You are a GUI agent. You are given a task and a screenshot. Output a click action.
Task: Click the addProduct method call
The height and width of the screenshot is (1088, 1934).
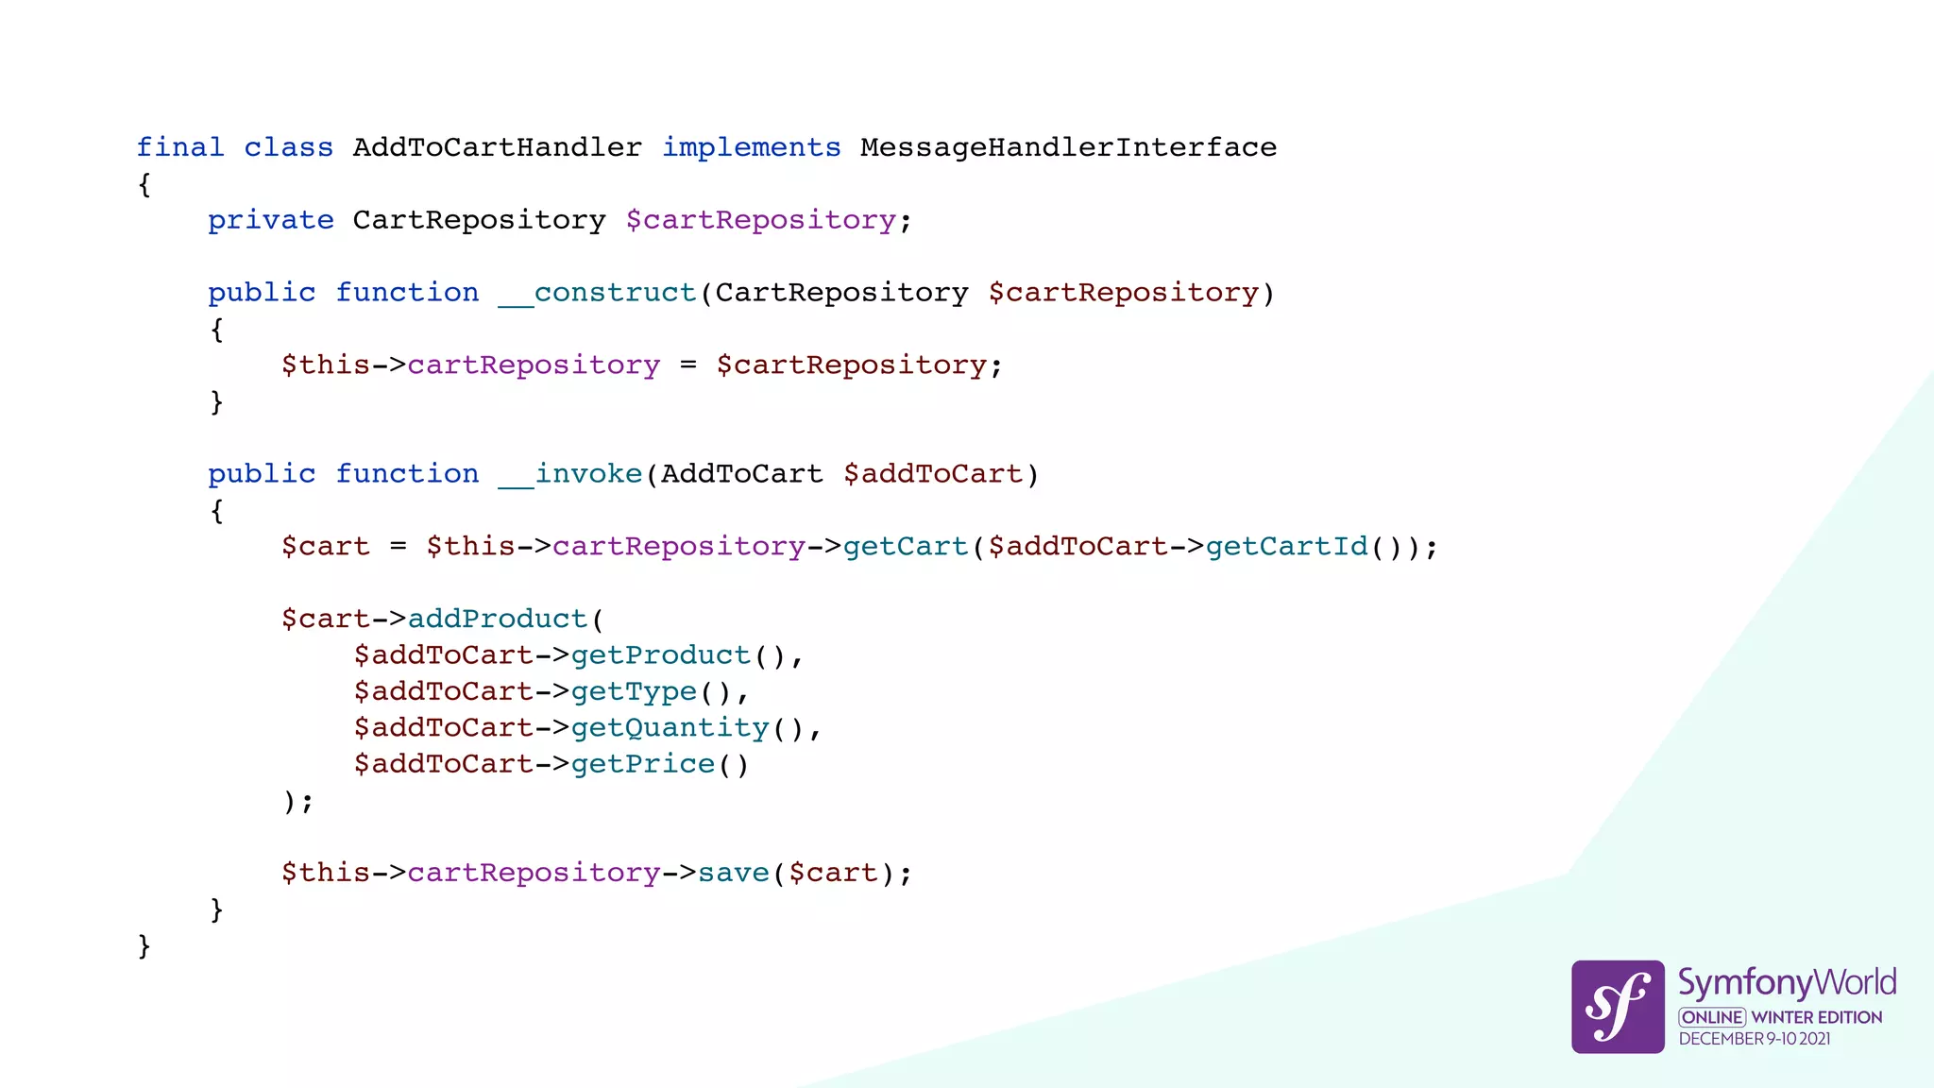[498, 619]
